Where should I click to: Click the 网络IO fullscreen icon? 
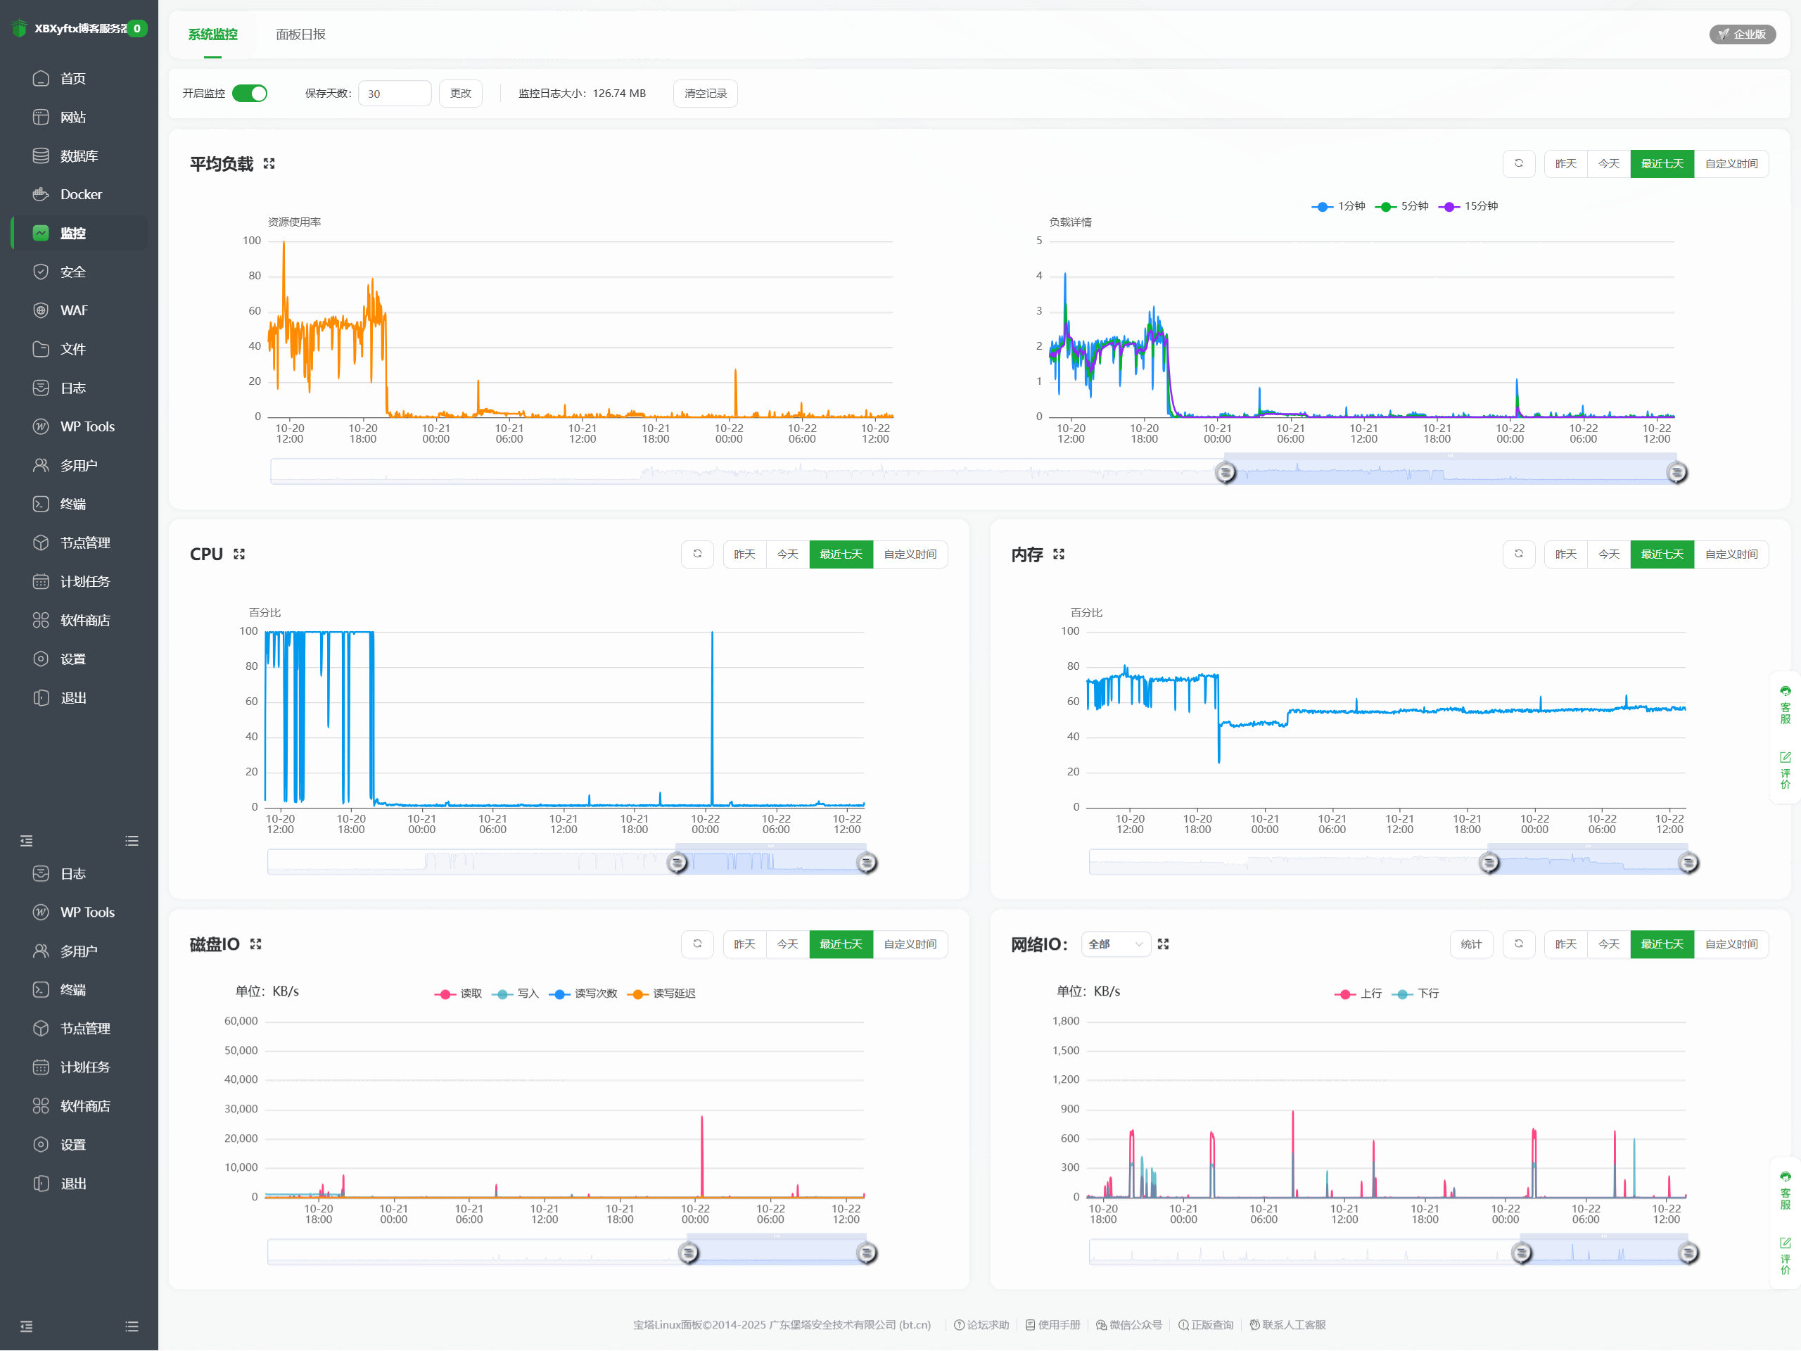pyautogui.click(x=1163, y=944)
